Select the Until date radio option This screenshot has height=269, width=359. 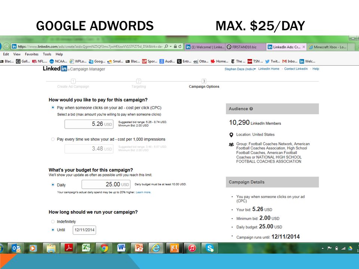tap(53, 230)
